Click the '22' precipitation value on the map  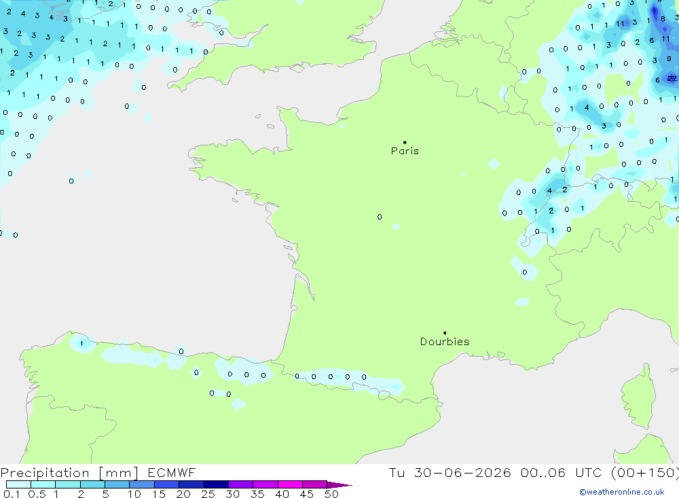tap(672, 78)
